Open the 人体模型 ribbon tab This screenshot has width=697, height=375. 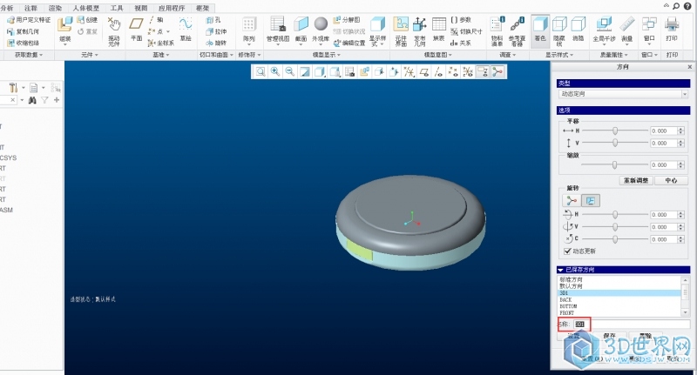coord(85,8)
